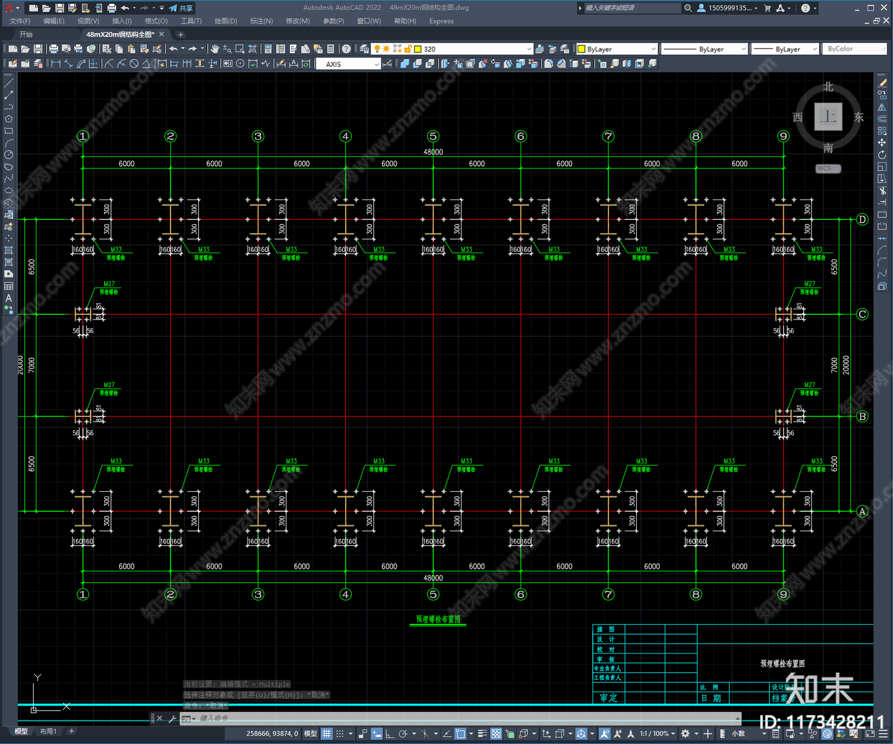The height and width of the screenshot is (744, 893).
Task: Add a new drawing tab with plus
Action: 180,35
